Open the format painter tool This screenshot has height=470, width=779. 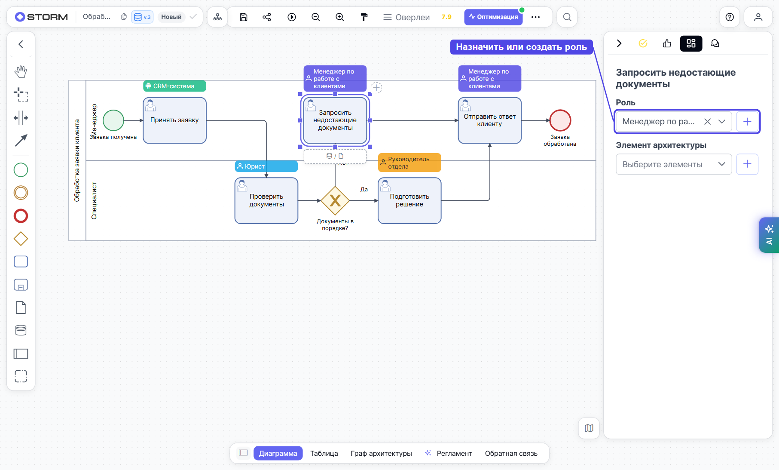pos(364,17)
